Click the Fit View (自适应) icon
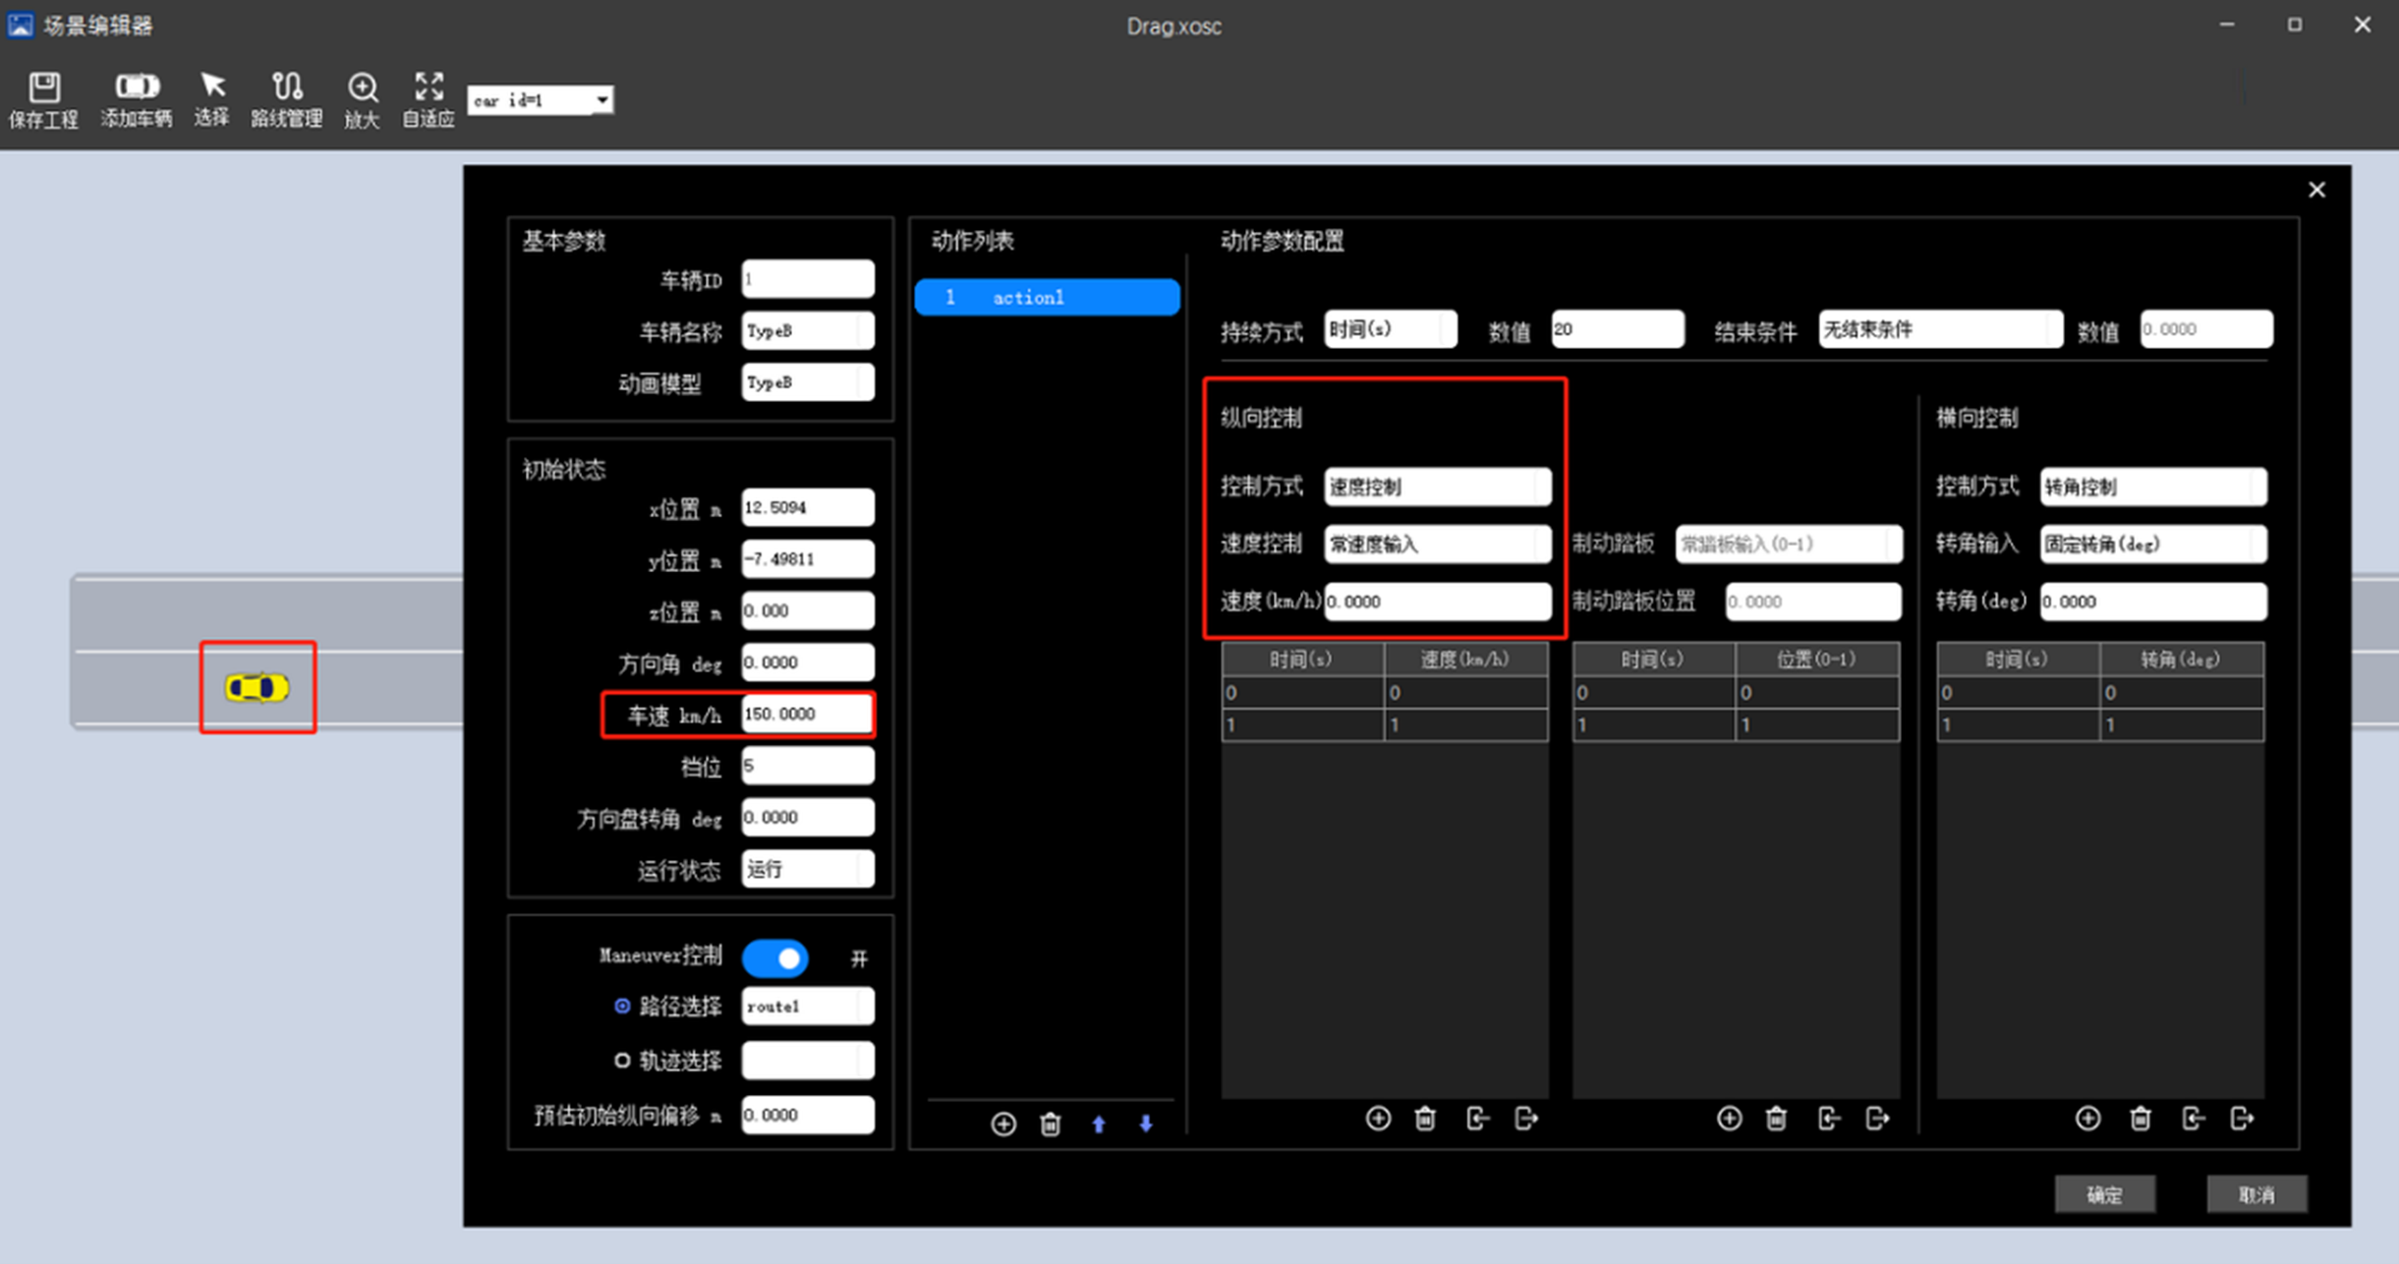 (428, 98)
